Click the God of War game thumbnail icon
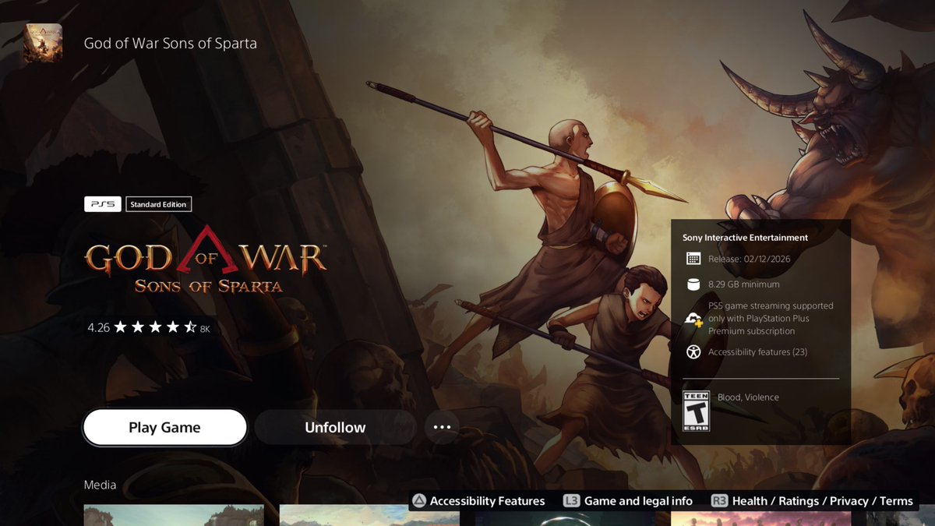Viewport: 935px width, 526px height. point(44,43)
